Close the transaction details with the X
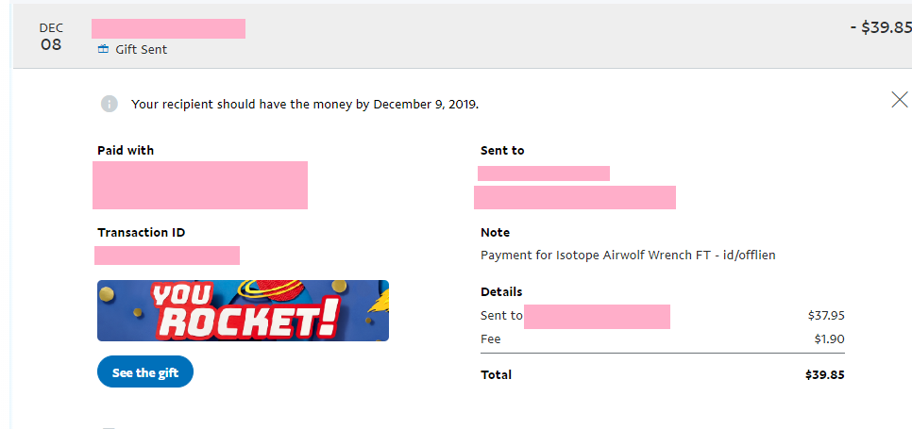 click(x=899, y=99)
